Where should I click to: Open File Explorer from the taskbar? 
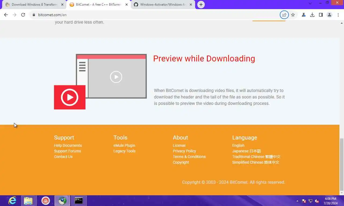[x=28, y=201]
